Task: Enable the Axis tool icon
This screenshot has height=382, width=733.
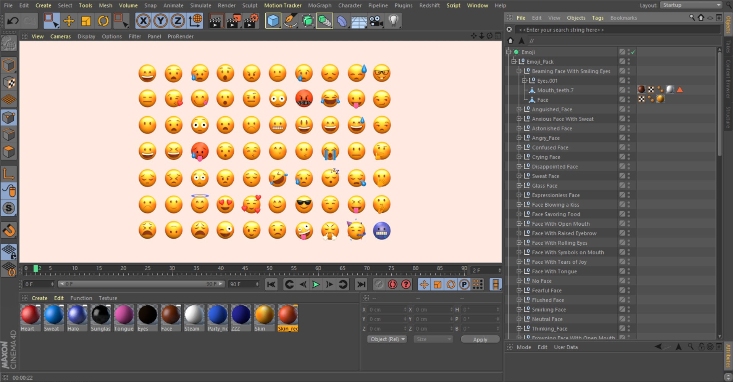Action: click(x=9, y=174)
